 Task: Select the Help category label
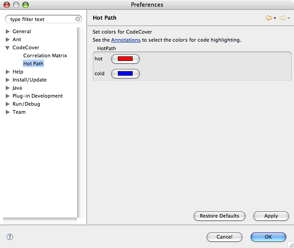coord(18,72)
